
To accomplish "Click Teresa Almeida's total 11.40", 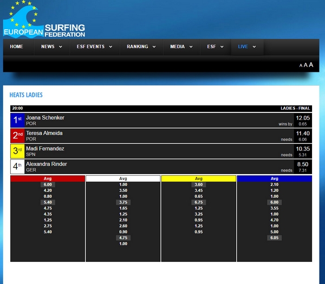I will 303,134.
